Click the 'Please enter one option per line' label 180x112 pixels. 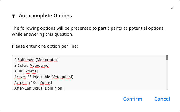click(x=45, y=46)
